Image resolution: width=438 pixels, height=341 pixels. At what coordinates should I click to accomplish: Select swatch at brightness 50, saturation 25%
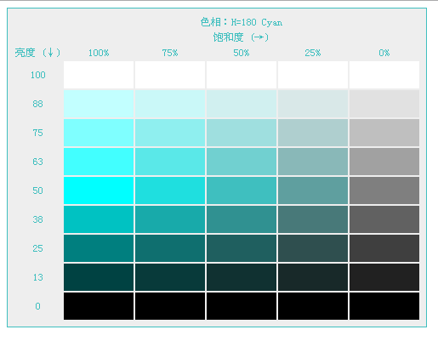(313, 190)
